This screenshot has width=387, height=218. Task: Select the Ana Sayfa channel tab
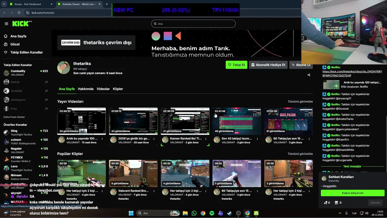coord(67,89)
